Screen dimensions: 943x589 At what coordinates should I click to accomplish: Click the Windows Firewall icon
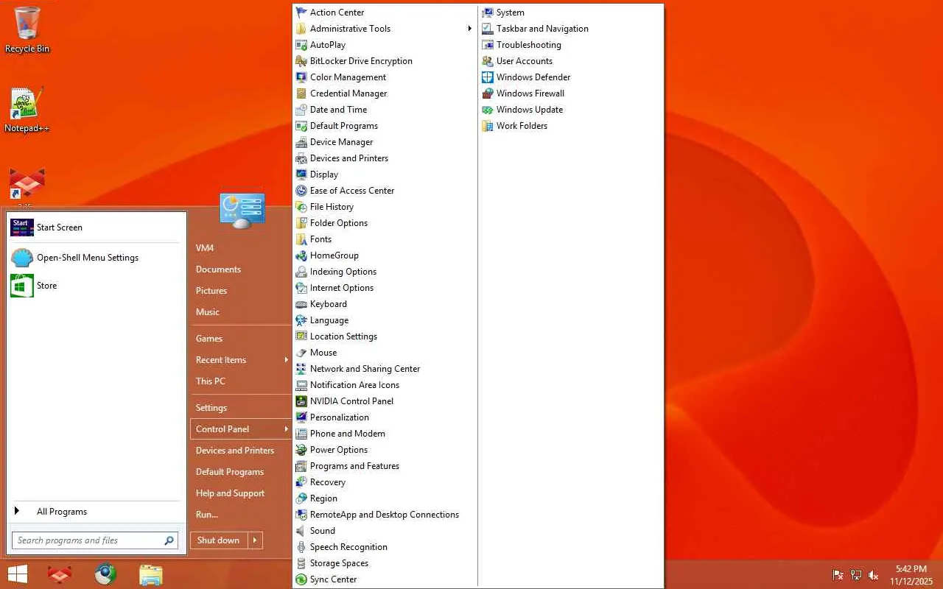pyautogui.click(x=487, y=94)
